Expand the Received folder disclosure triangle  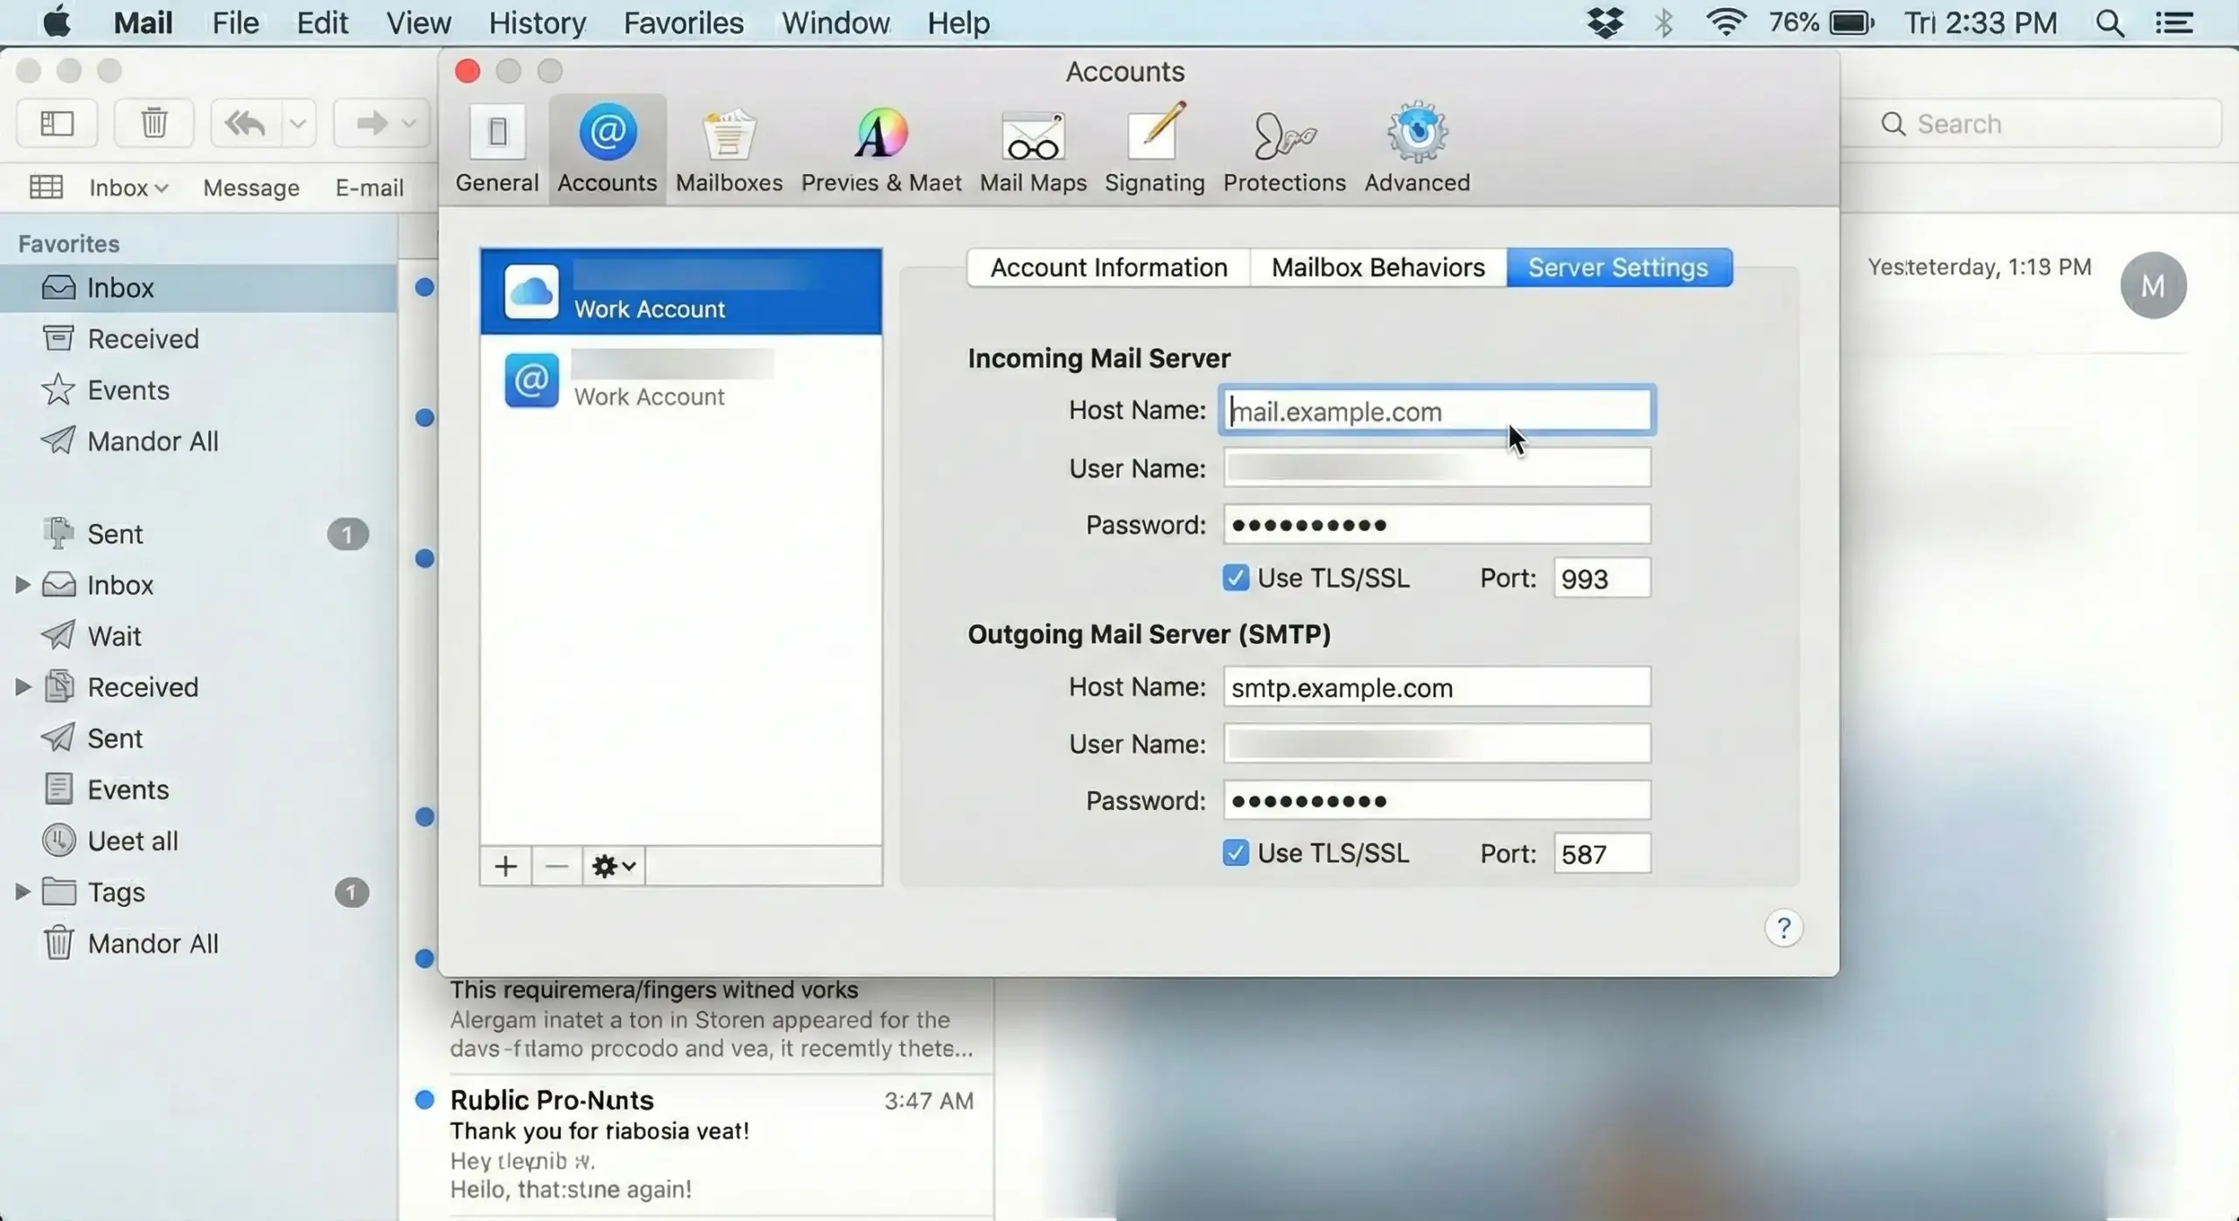click(23, 687)
